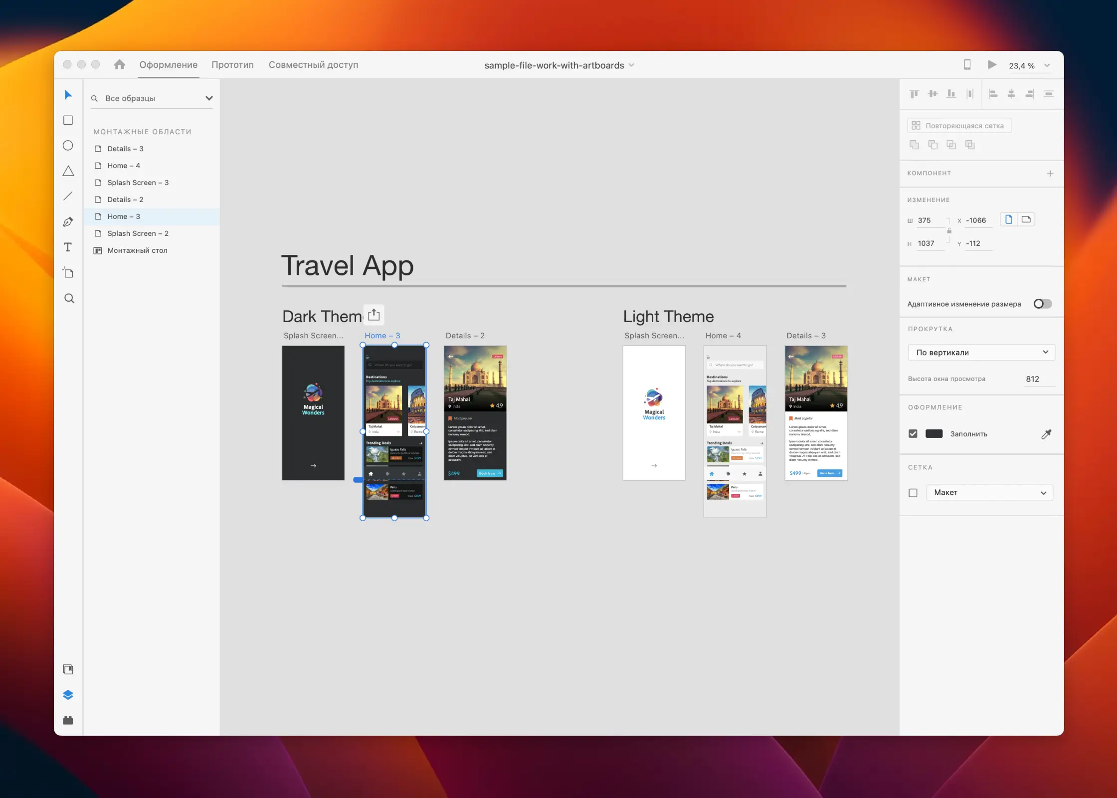This screenshot has width=1117, height=798.
Task: Activate the Text tool
Action: (68, 247)
